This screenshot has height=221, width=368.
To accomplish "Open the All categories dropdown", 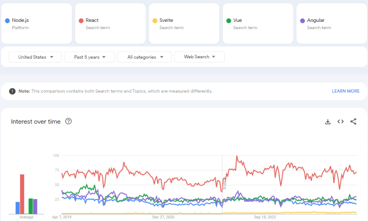I will tap(144, 57).
